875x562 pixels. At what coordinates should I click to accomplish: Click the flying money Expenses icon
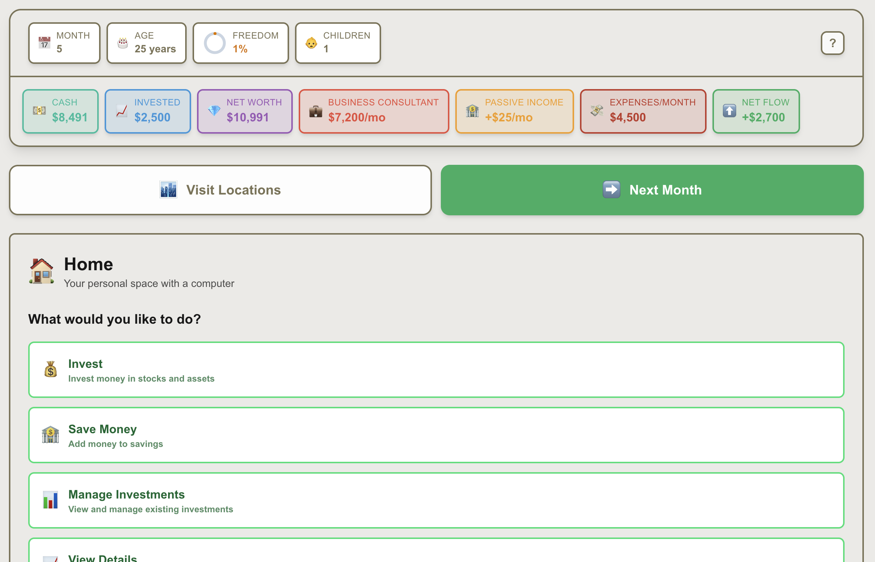click(x=597, y=111)
